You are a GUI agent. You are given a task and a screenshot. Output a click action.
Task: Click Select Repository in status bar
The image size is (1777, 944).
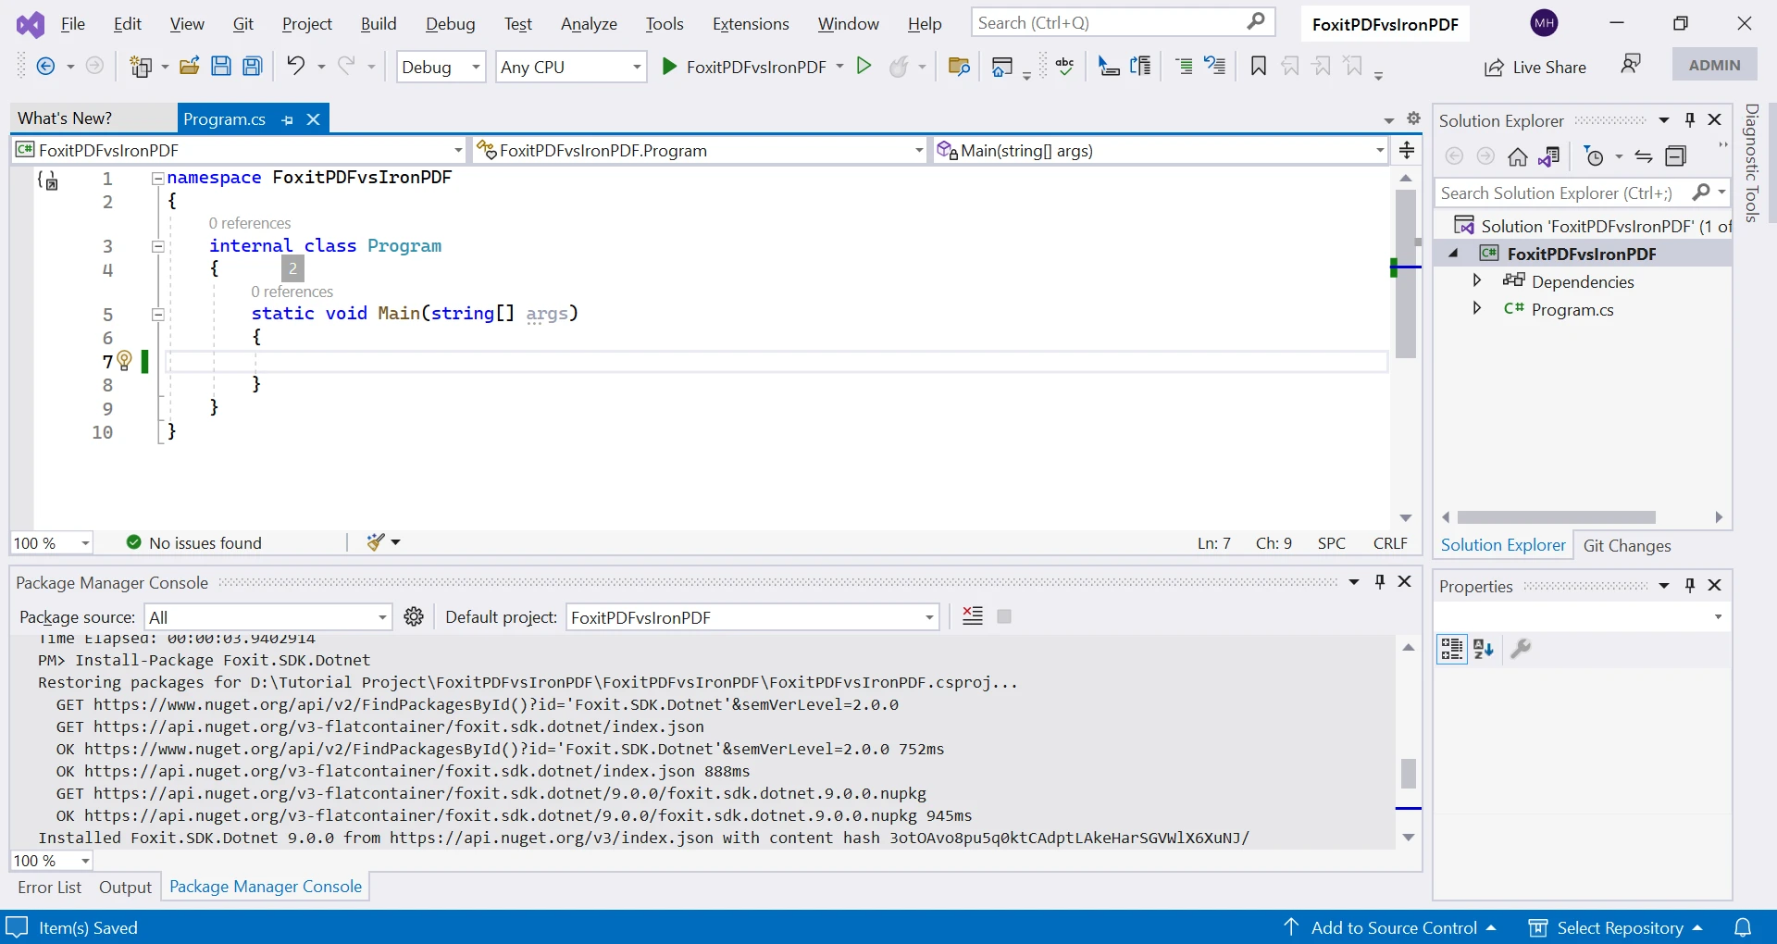coord(1616,927)
